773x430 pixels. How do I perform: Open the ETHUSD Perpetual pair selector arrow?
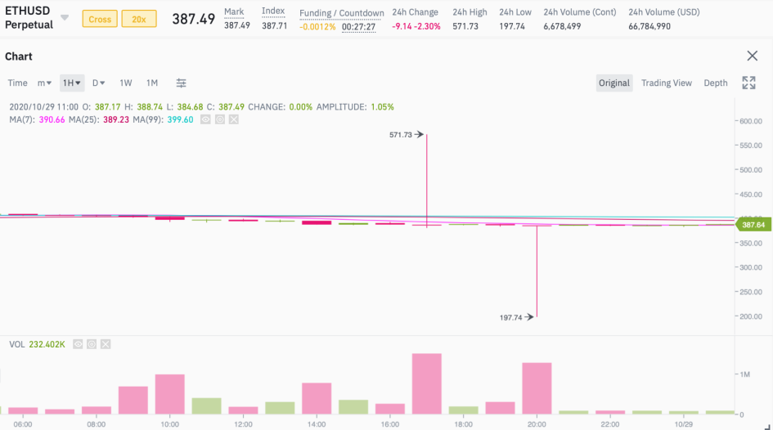pos(65,18)
